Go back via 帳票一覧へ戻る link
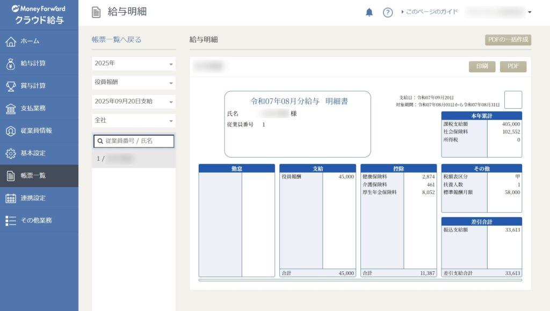The height and width of the screenshot is (311, 550). click(x=117, y=40)
